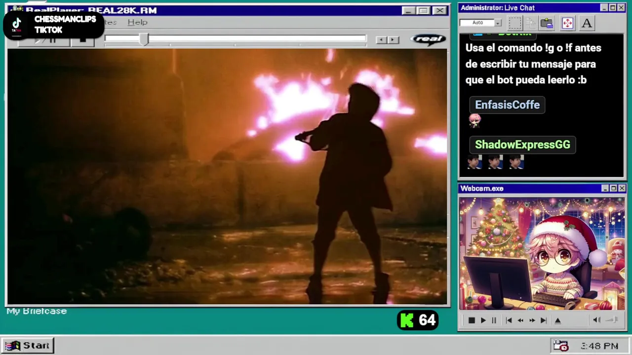Click the selection rectangle tool in Live Chat
632x355 pixels.
pos(515,23)
